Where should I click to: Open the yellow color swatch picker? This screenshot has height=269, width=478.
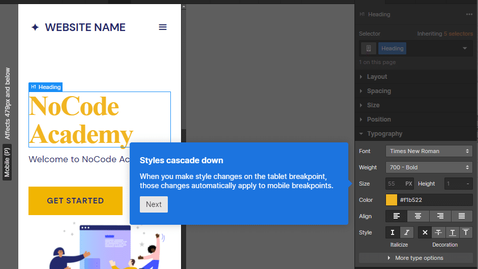392,200
